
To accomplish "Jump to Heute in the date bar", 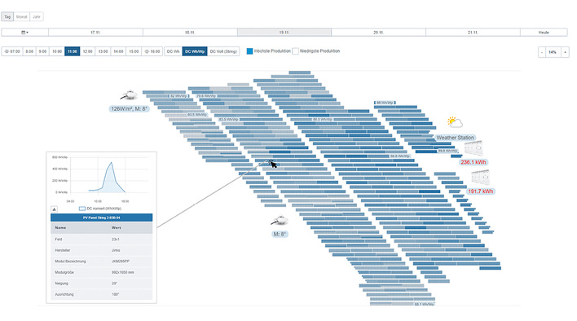I will tap(544, 33).
